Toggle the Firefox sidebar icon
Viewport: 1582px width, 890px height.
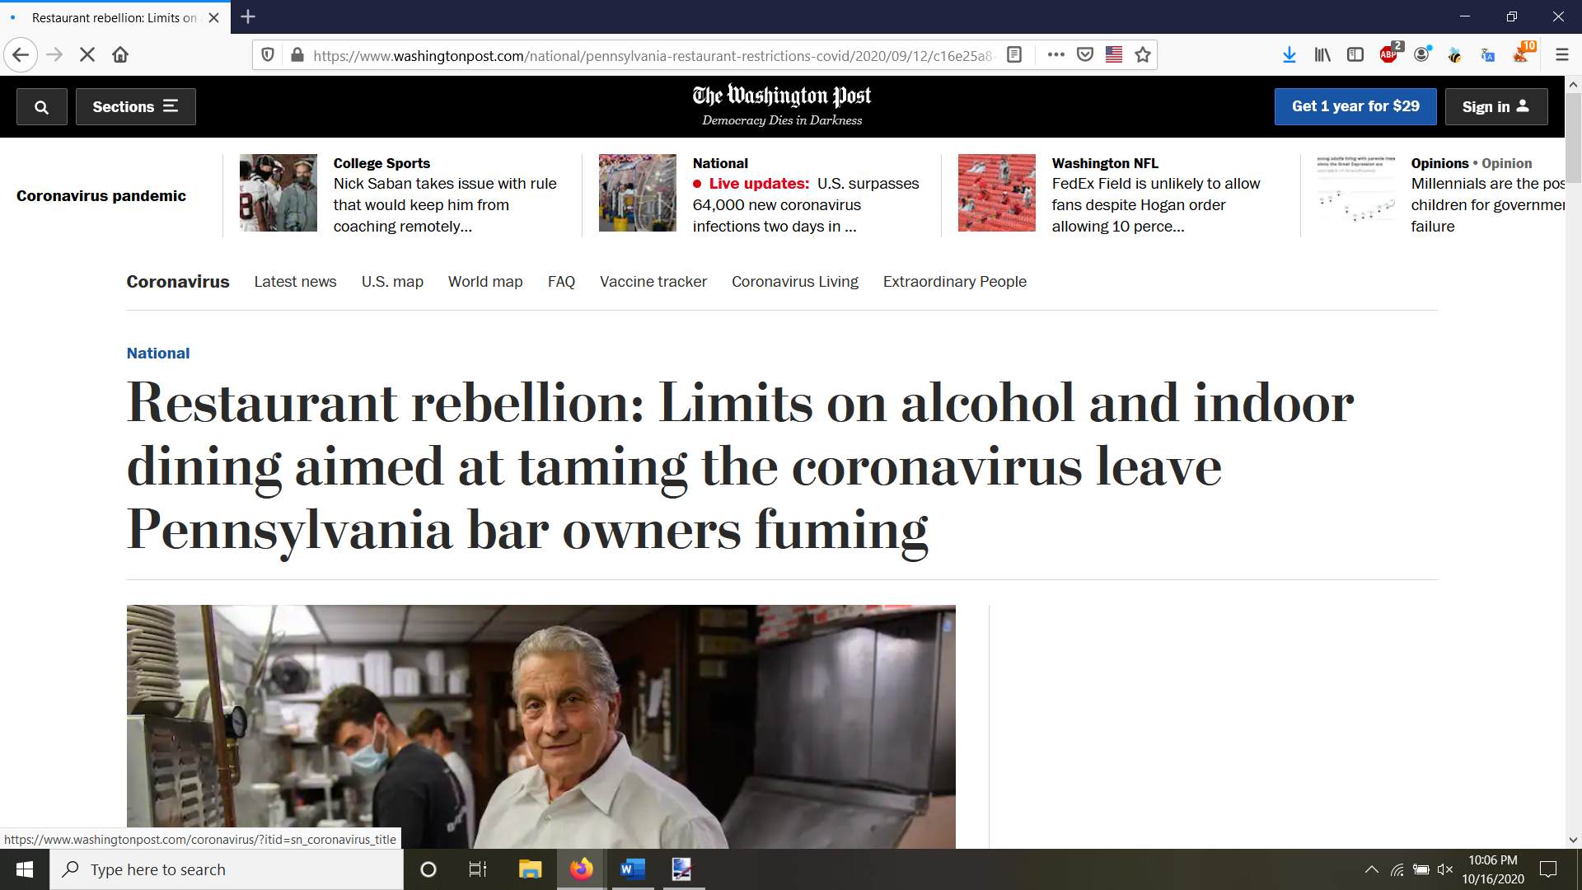(x=1355, y=55)
